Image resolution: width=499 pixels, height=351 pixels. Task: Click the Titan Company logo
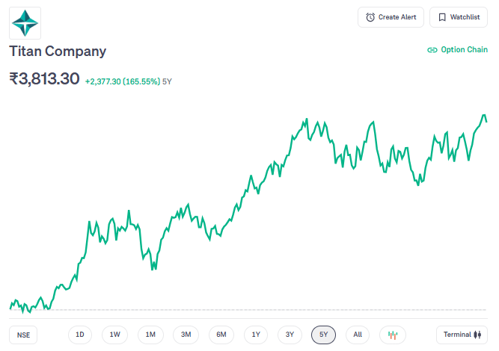point(25,23)
